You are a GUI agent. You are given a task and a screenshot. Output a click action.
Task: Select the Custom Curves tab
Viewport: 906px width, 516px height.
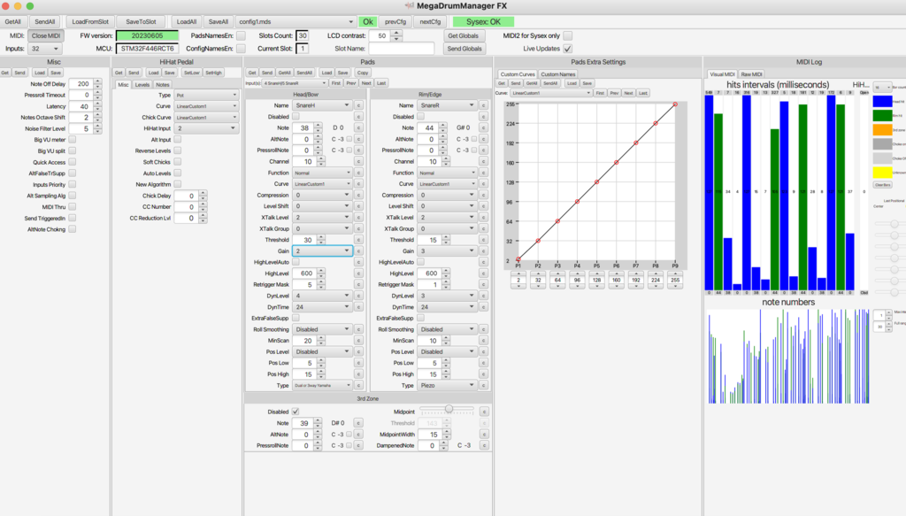517,74
